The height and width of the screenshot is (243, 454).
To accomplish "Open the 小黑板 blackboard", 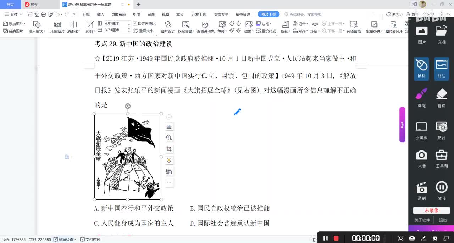I will [422, 130].
